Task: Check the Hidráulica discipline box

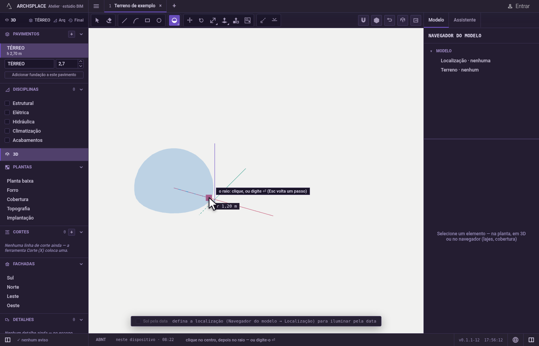Action: pos(7,121)
